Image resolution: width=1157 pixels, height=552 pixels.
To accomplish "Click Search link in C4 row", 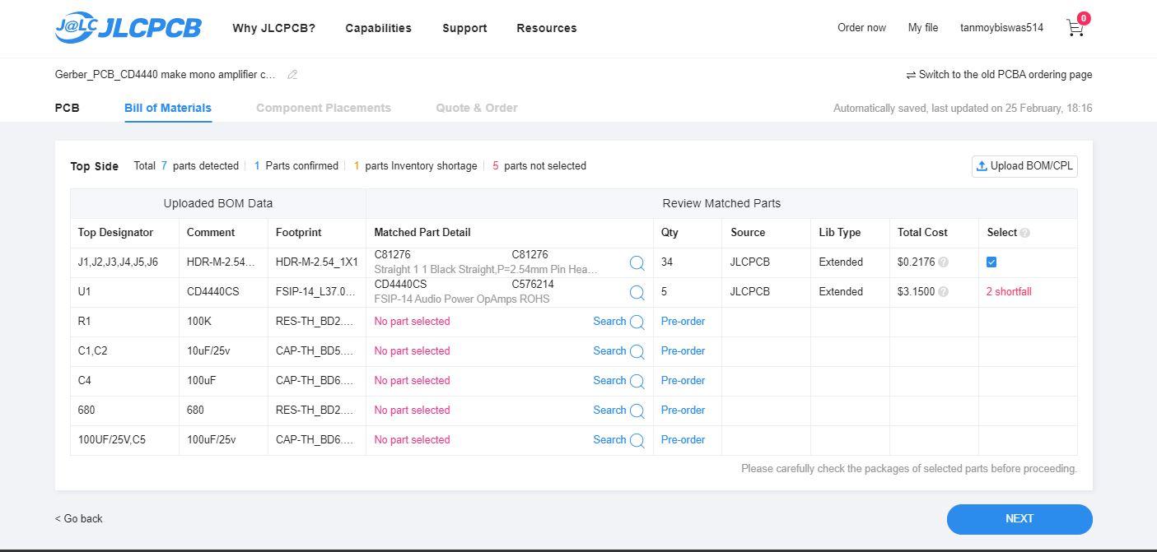I will (x=609, y=381).
